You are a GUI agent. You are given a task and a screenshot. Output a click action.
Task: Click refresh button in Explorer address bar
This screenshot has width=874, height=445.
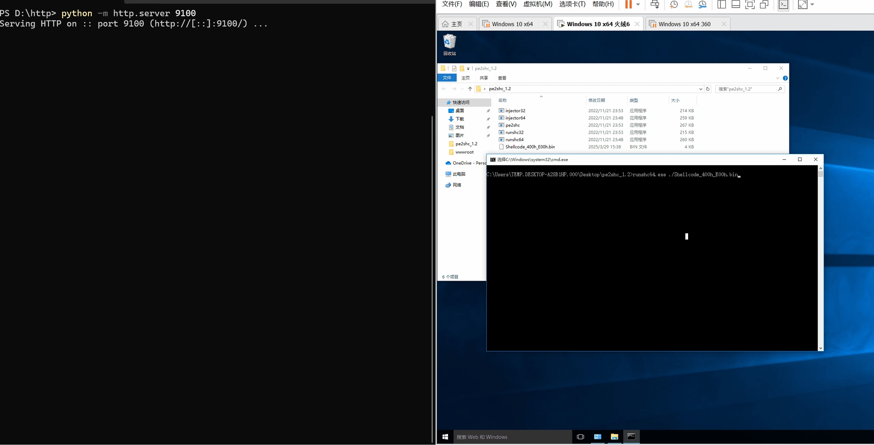click(707, 89)
